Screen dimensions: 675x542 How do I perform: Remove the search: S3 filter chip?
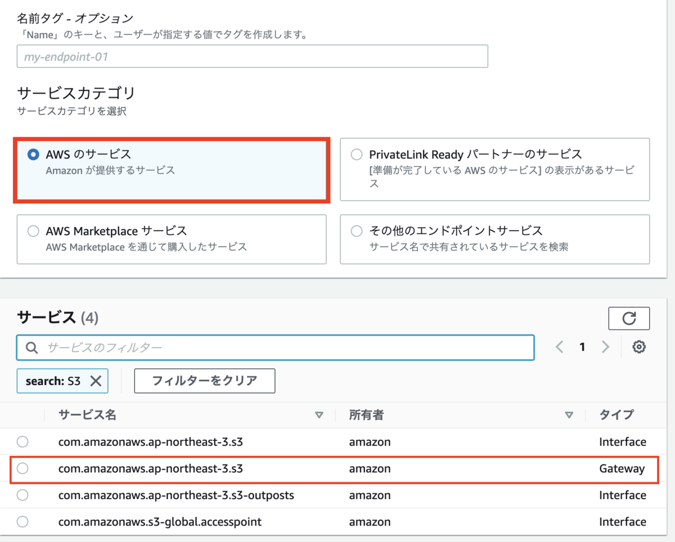pyautogui.click(x=96, y=381)
